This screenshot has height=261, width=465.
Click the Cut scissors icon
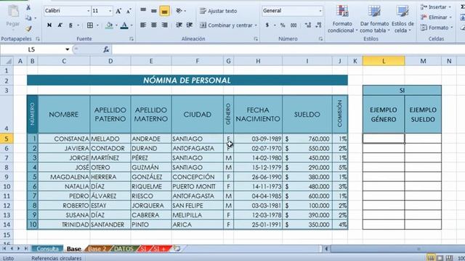pos(28,8)
